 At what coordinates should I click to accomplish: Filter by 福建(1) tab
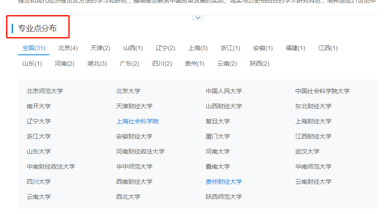[x=295, y=48]
